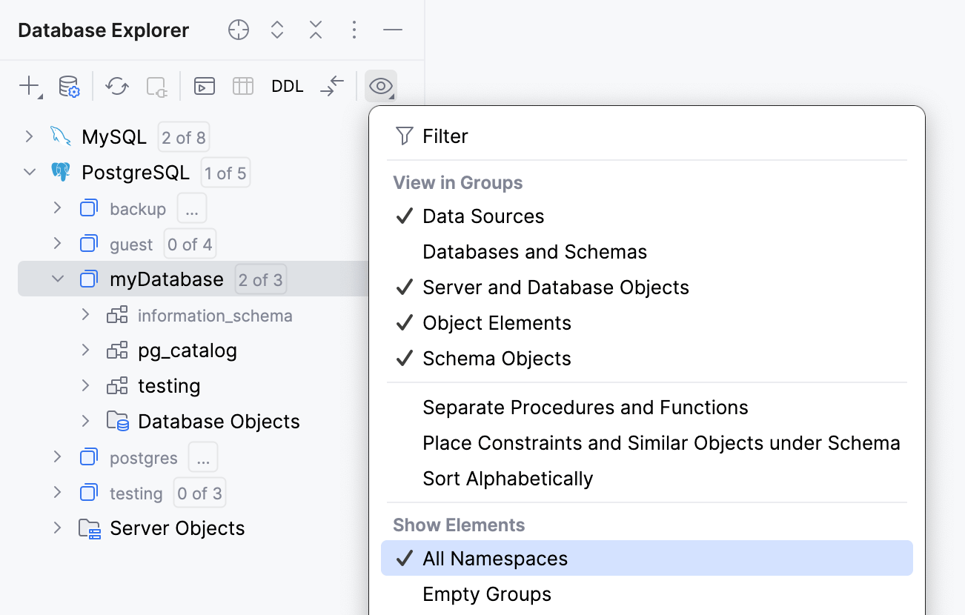Disable the Data Sources grouping checkmark
965x615 pixels.
[x=482, y=216]
